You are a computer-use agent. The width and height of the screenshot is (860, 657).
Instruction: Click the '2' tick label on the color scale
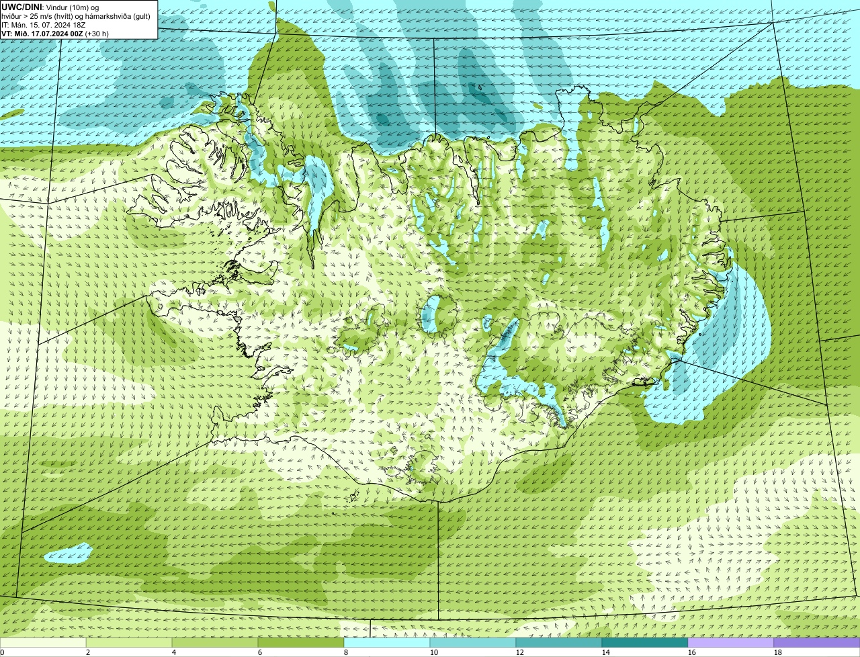88,652
